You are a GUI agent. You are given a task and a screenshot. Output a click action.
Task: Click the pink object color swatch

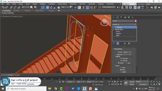(x=136, y=21)
